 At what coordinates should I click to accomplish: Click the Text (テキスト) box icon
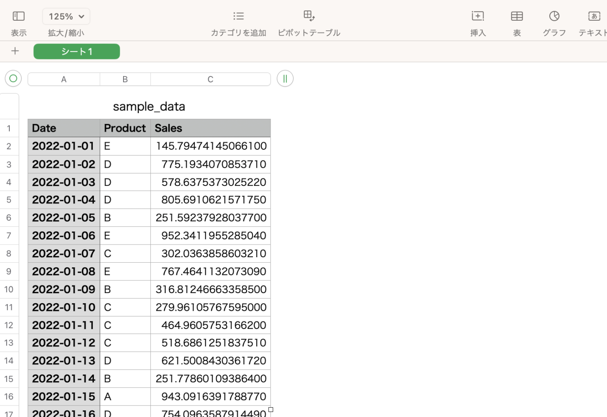click(594, 16)
